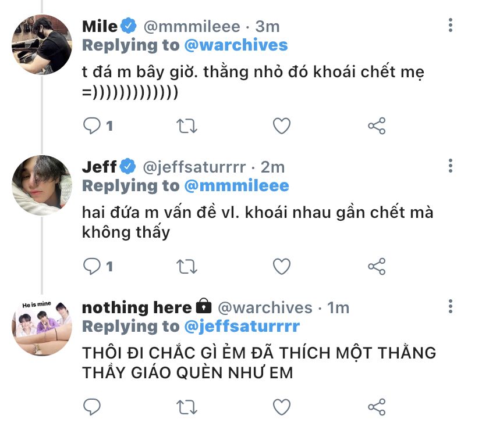This screenshot has width=482, height=423.
Task: Like the nothing here tweet
Action: coord(282,406)
